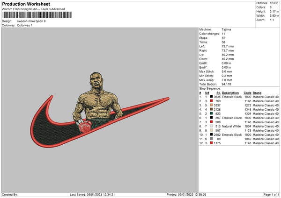Select the Max Stitch value '9.0 mm'
This screenshot has width=281, height=198.
[227, 71]
